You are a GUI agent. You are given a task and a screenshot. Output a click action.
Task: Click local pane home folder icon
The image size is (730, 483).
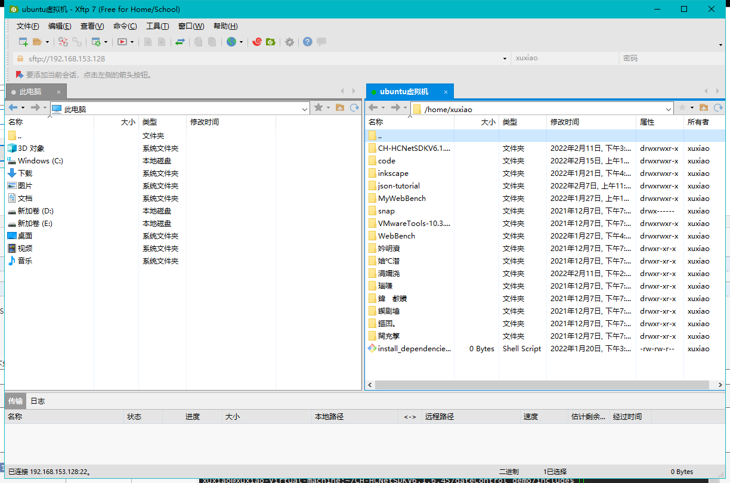340,108
